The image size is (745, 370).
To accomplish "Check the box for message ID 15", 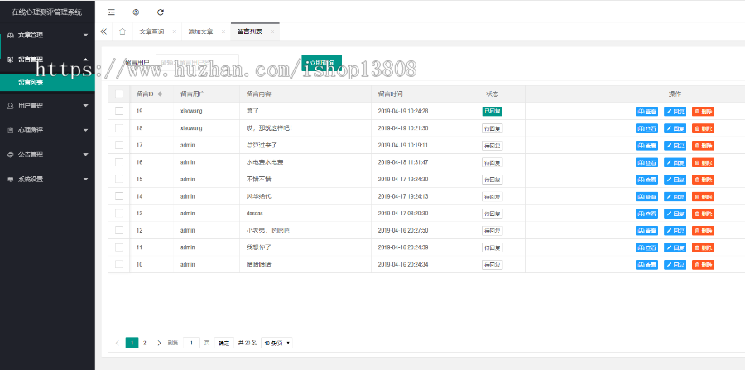I will pos(119,179).
